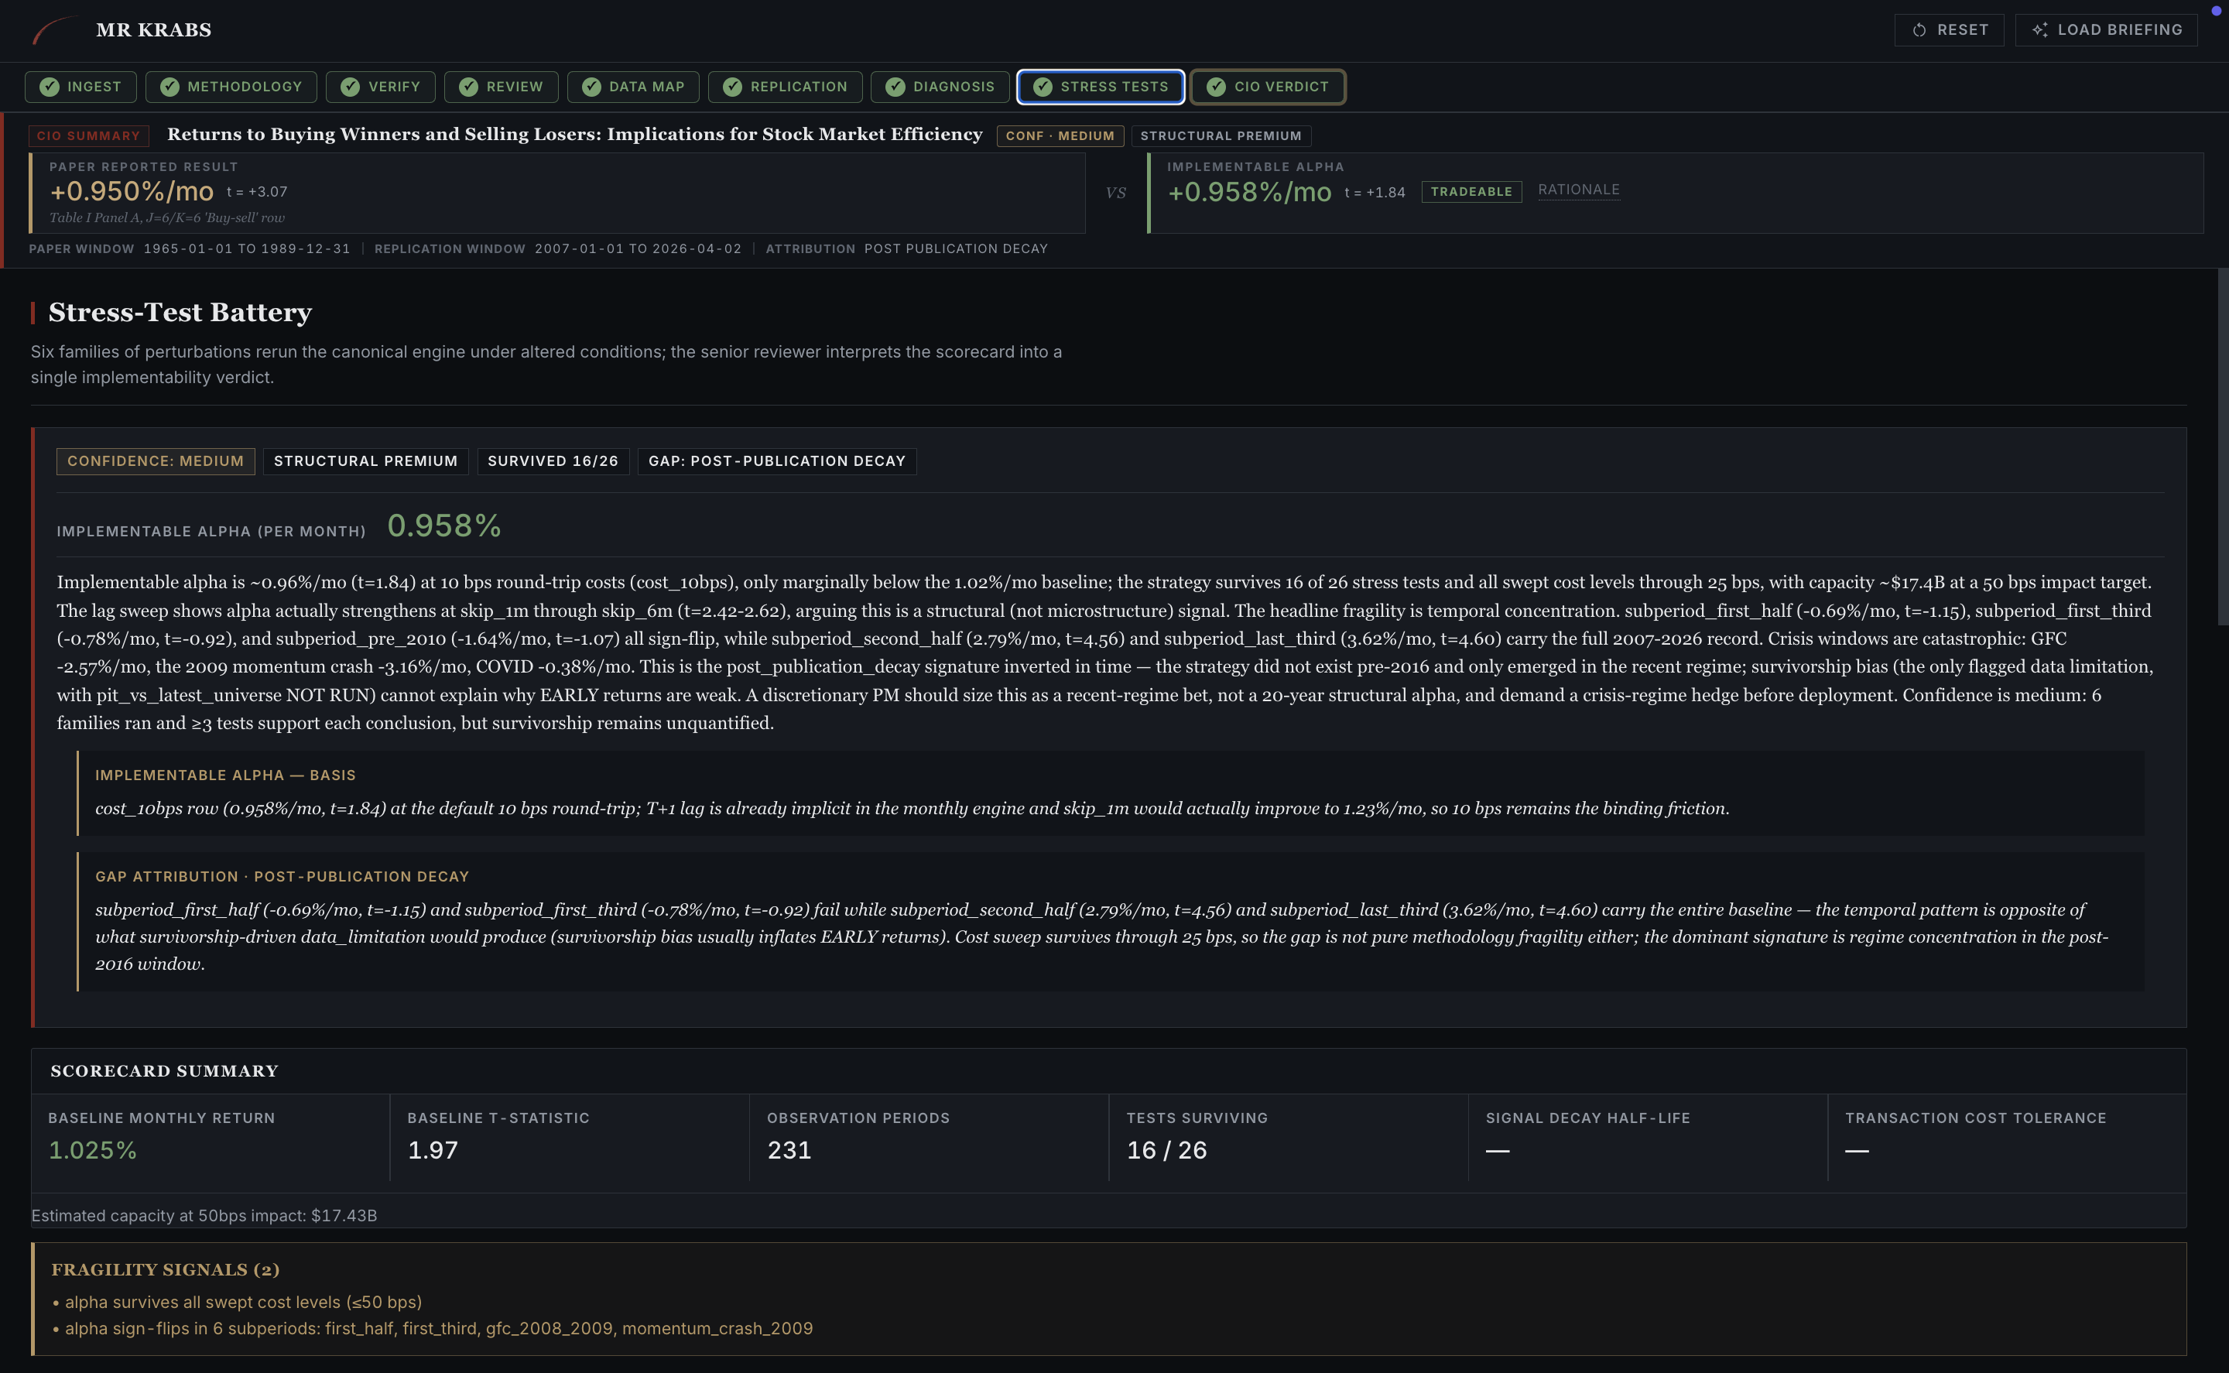Click the LOAD BRIEFING button
This screenshot has width=2229, height=1373.
[2107, 29]
